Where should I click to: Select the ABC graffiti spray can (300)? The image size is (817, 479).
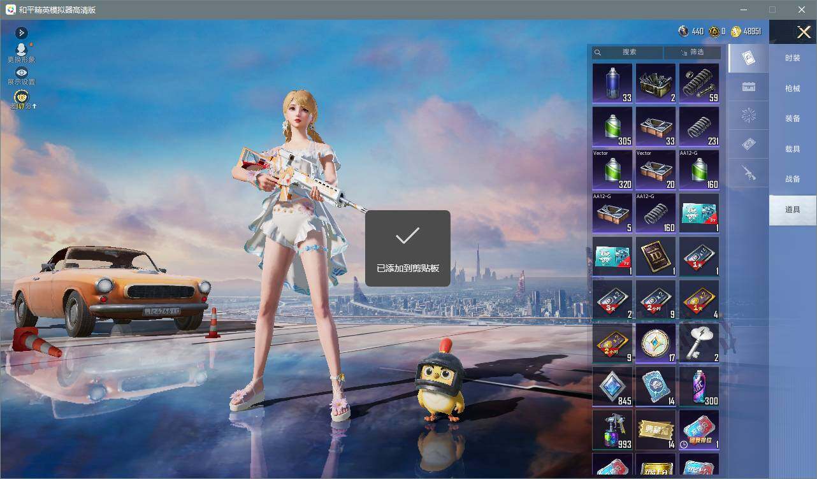(699, 387)
